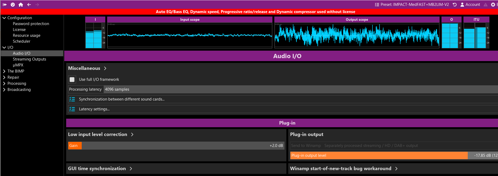Click the Processing latency value field
498x176 pixels.
pyautogui.click(x=300, y=89)
